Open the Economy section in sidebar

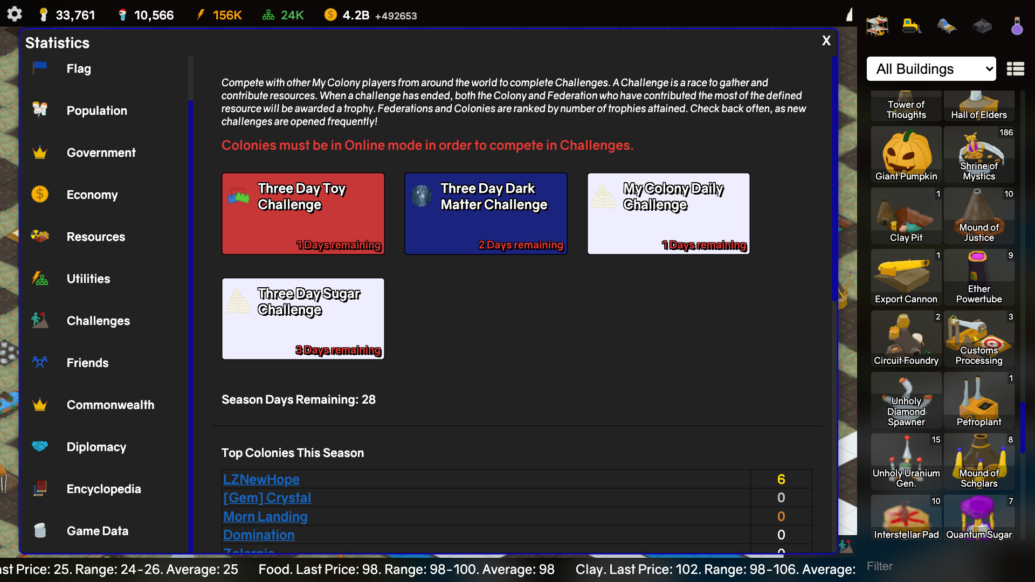click(x=92, y=195)
